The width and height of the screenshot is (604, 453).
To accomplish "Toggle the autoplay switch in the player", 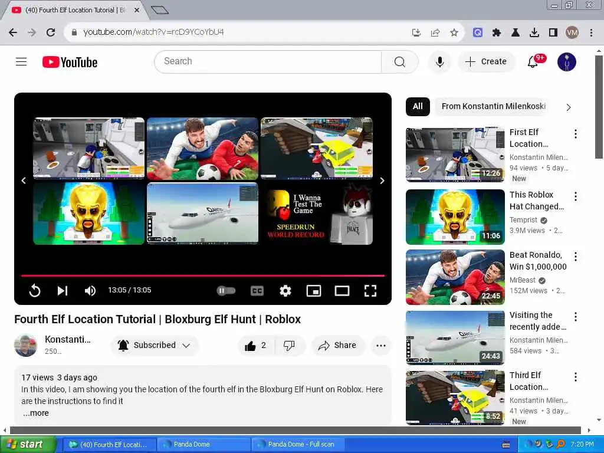I will point(226,290).
